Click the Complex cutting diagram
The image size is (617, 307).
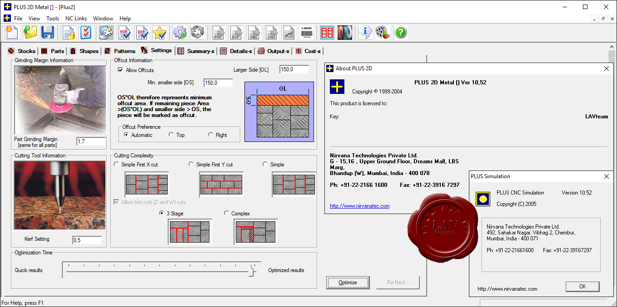coord(256,232)
